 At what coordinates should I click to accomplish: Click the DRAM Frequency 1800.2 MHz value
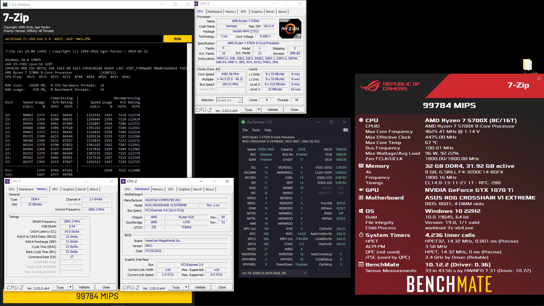72,221
